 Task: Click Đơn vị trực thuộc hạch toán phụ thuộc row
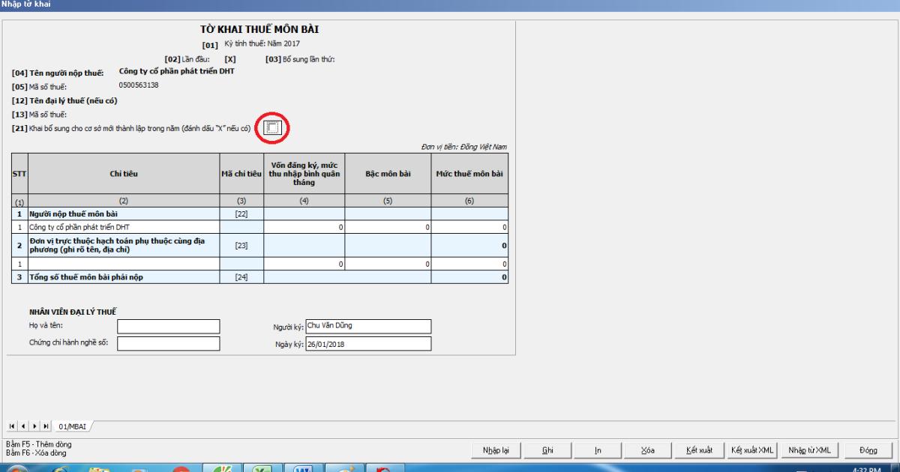(x=259, y=245)
